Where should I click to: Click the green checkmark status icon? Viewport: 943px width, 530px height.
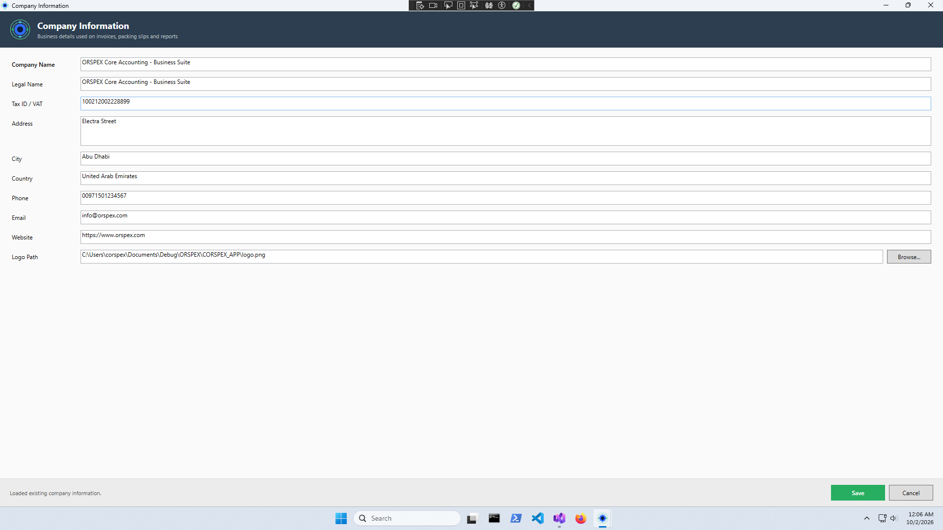516,5
